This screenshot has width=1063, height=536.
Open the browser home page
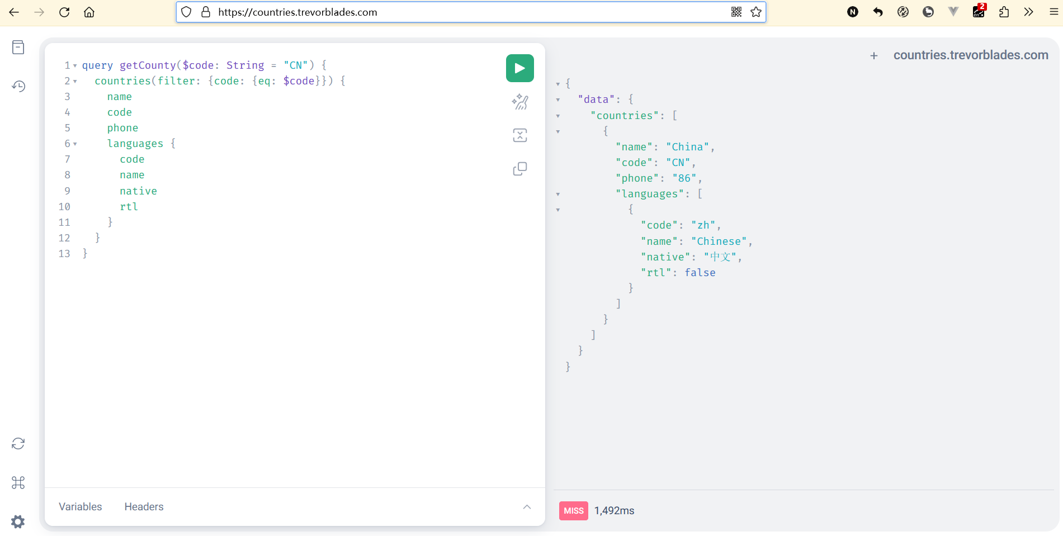coord(89,12)
